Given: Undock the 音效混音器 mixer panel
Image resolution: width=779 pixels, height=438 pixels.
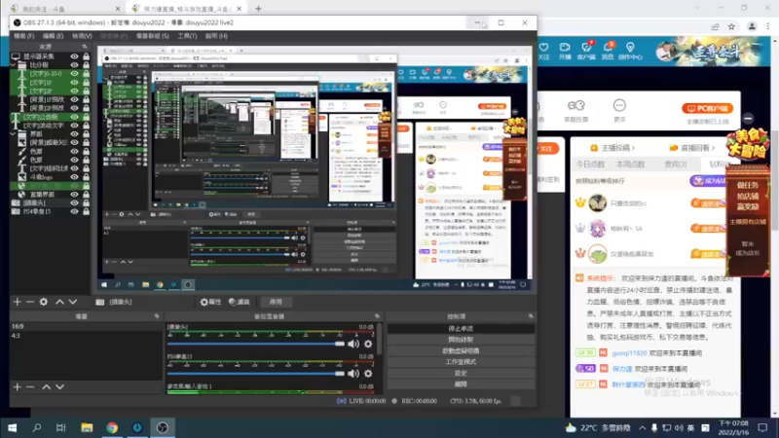Looking at the screenshot, I should point(377,315).
